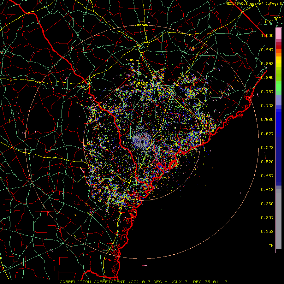Click the 01:12 timestamp

[x=220, y=282]
